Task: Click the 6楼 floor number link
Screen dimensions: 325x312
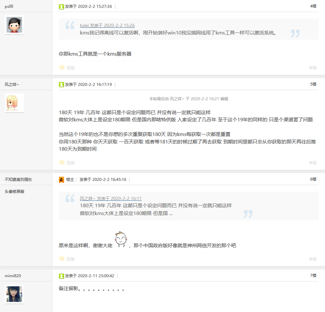Action: click(313, 179)
